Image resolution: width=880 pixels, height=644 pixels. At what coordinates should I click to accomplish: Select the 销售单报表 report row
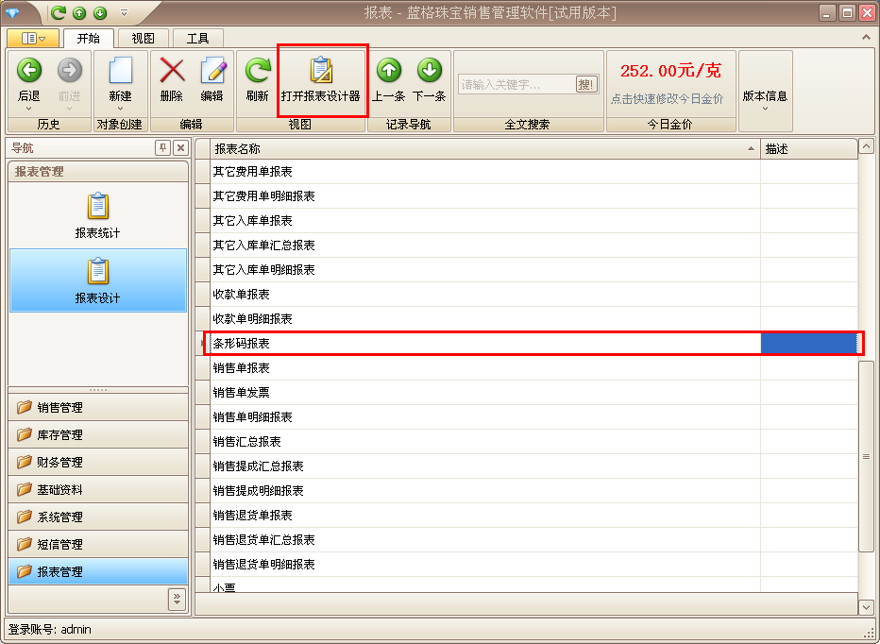point(378,367)
